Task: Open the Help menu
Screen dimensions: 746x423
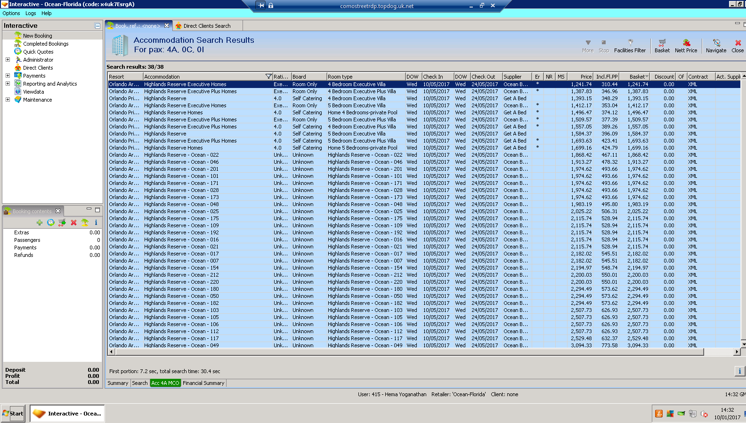Action: tap(46, 13)
